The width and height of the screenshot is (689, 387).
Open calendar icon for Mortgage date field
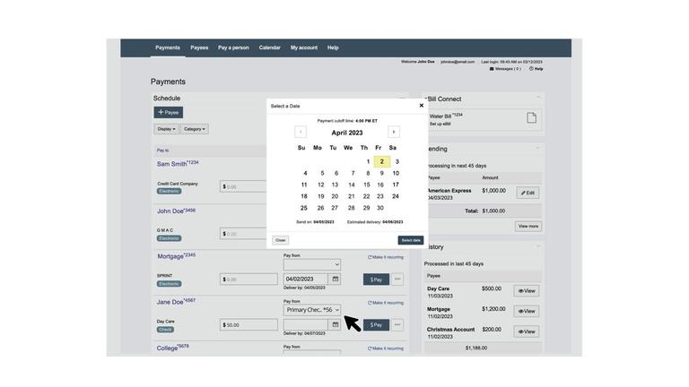(x=335, y=279)
